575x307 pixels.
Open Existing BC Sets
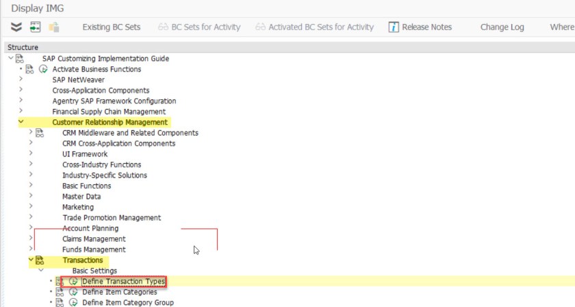tap(112, 27)
